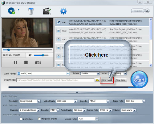This screenshot has height=124, width=154.
Task: Uncheck the Title1 checkbox
Action: click(59, 22)
